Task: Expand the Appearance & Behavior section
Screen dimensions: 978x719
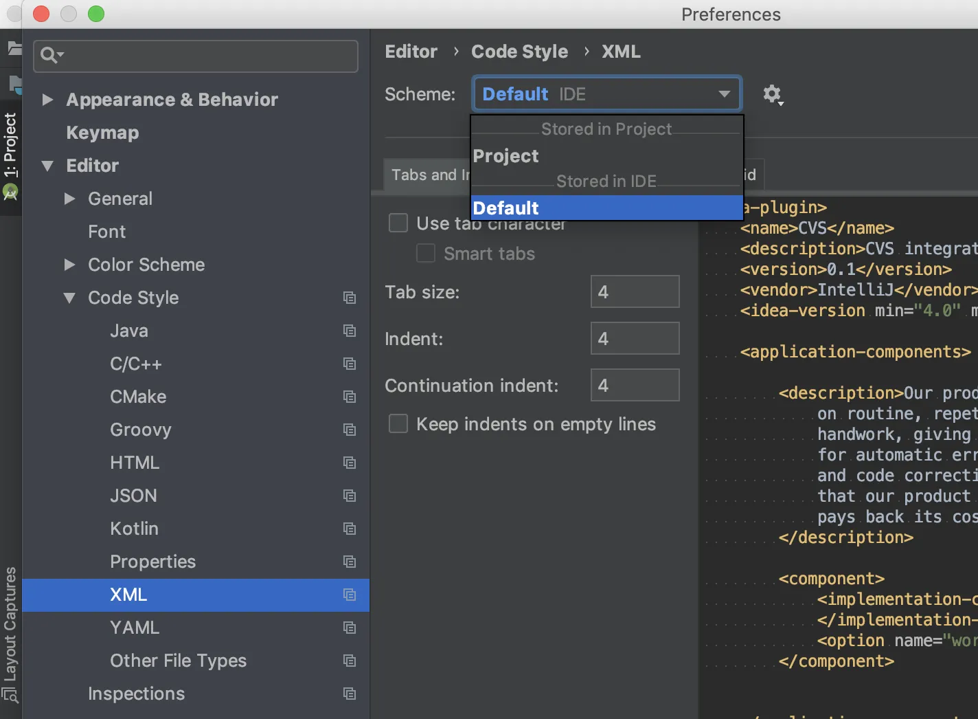Action: pyautogui.click(x=47, y=100)
